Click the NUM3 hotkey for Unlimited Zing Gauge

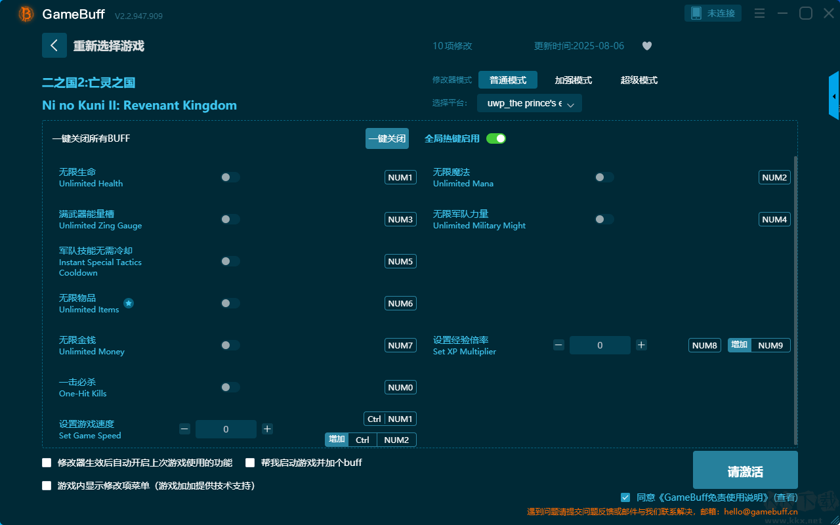[x=400, y=219]
